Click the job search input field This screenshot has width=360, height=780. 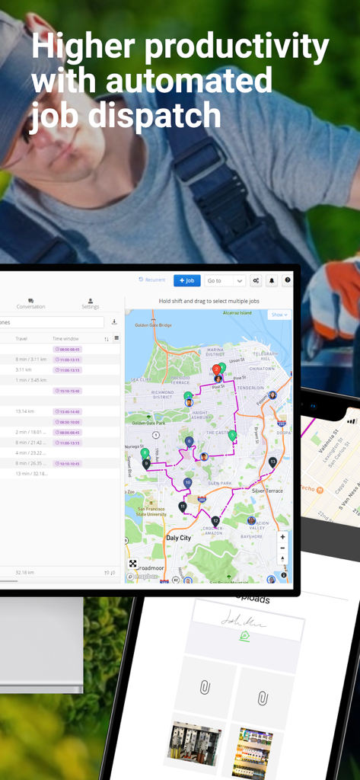(52, 322)
